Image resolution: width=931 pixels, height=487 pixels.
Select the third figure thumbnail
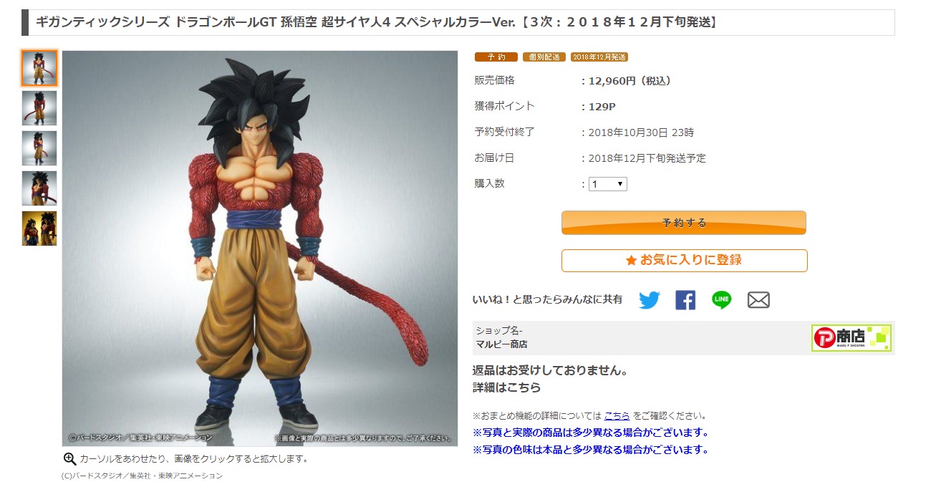pyautogui.click(x=39, y=148)
